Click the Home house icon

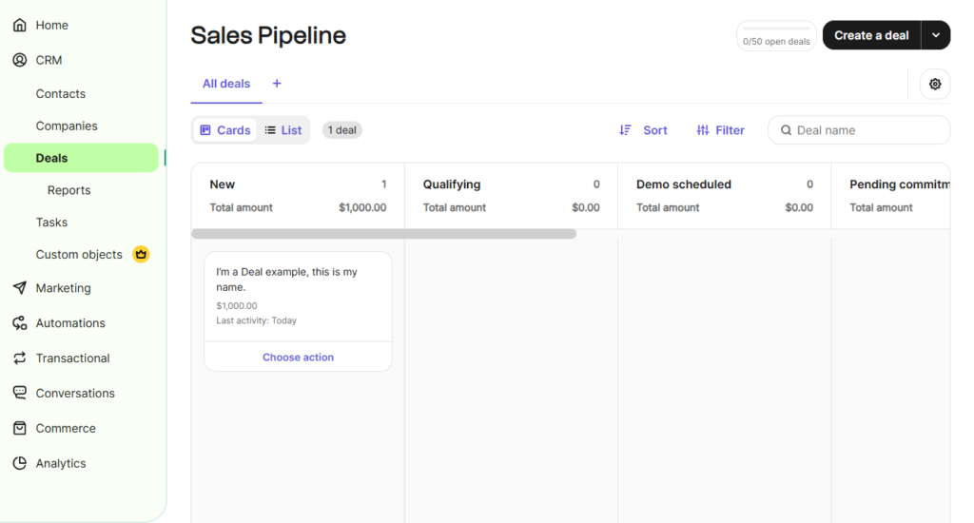[20, 25]
